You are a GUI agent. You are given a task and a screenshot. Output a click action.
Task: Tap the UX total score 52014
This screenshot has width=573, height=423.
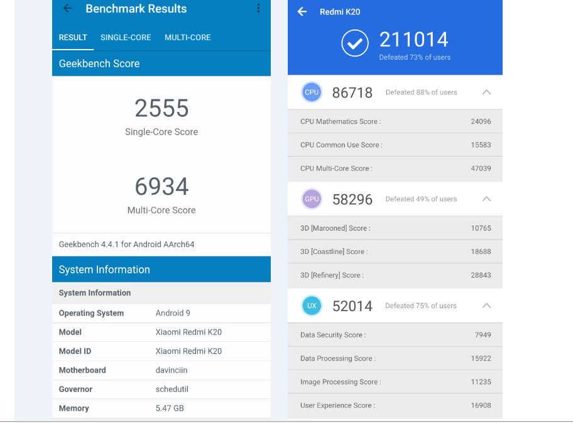(352, 306)
